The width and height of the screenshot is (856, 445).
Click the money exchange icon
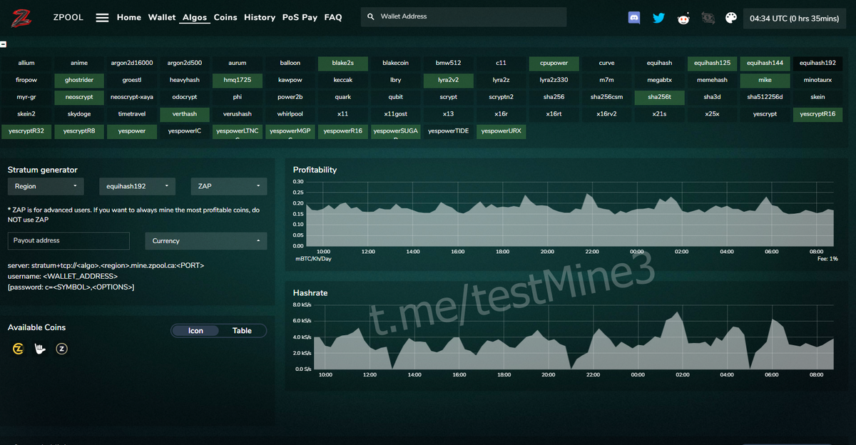708,18
